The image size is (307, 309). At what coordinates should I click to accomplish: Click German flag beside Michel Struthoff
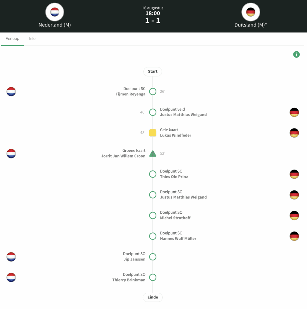pyautogui.click(x=294, y=215)
